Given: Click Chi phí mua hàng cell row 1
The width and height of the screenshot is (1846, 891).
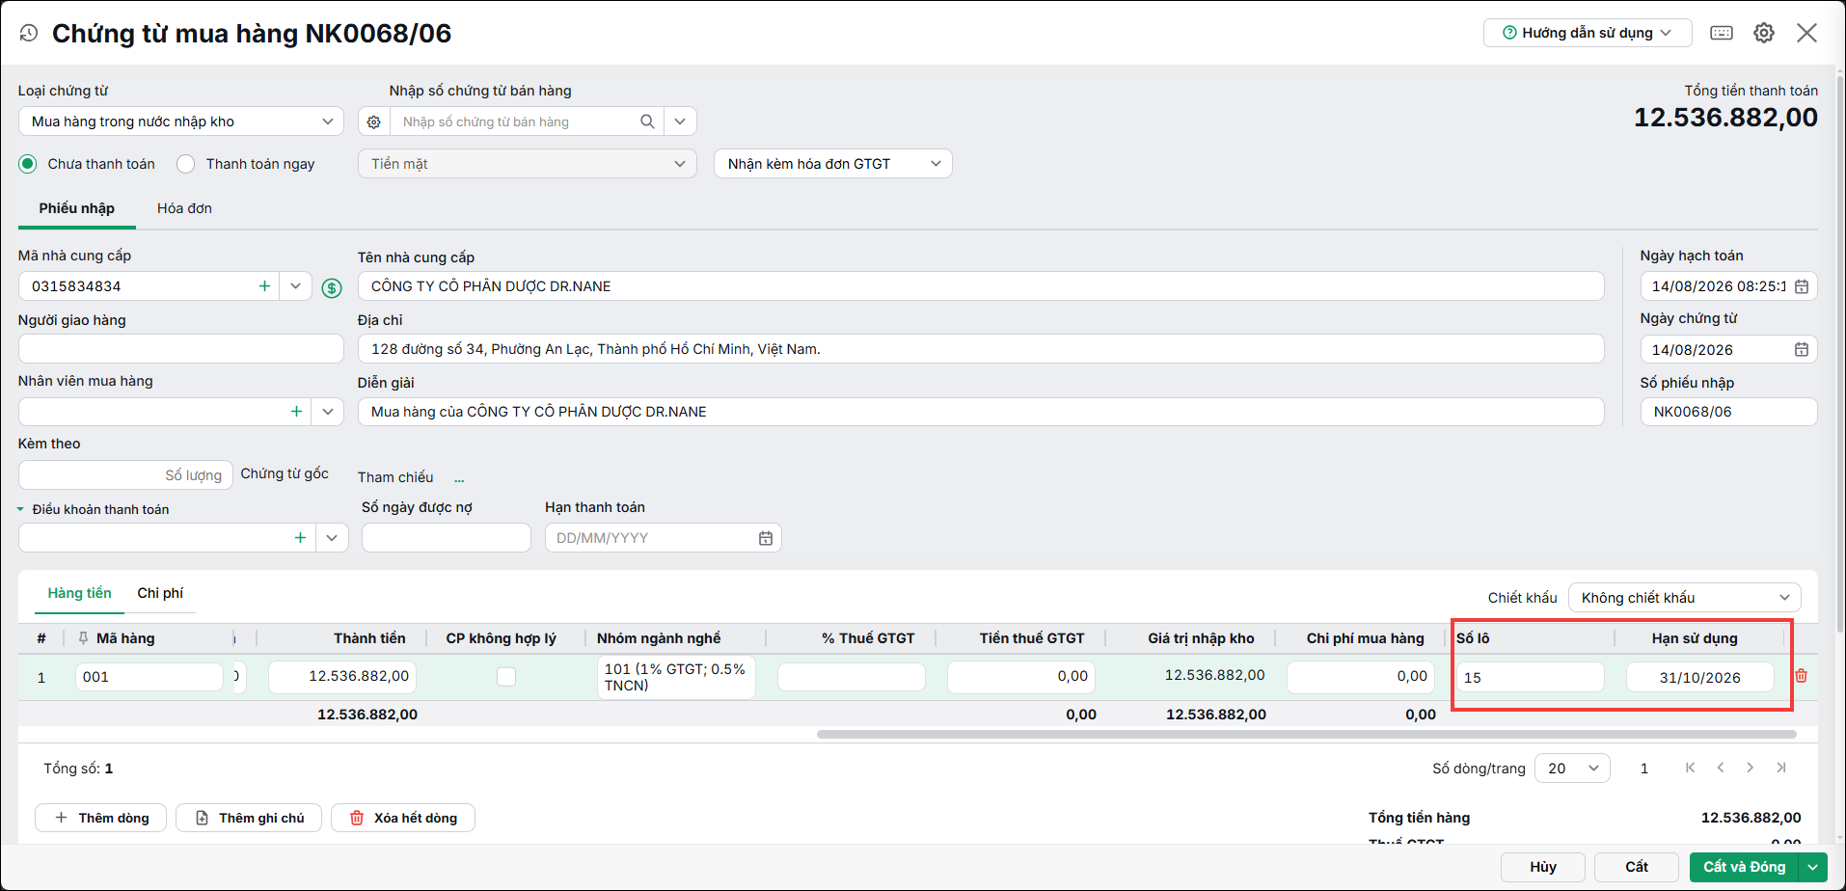Looking at the screenshot, I should [1361, 677].
